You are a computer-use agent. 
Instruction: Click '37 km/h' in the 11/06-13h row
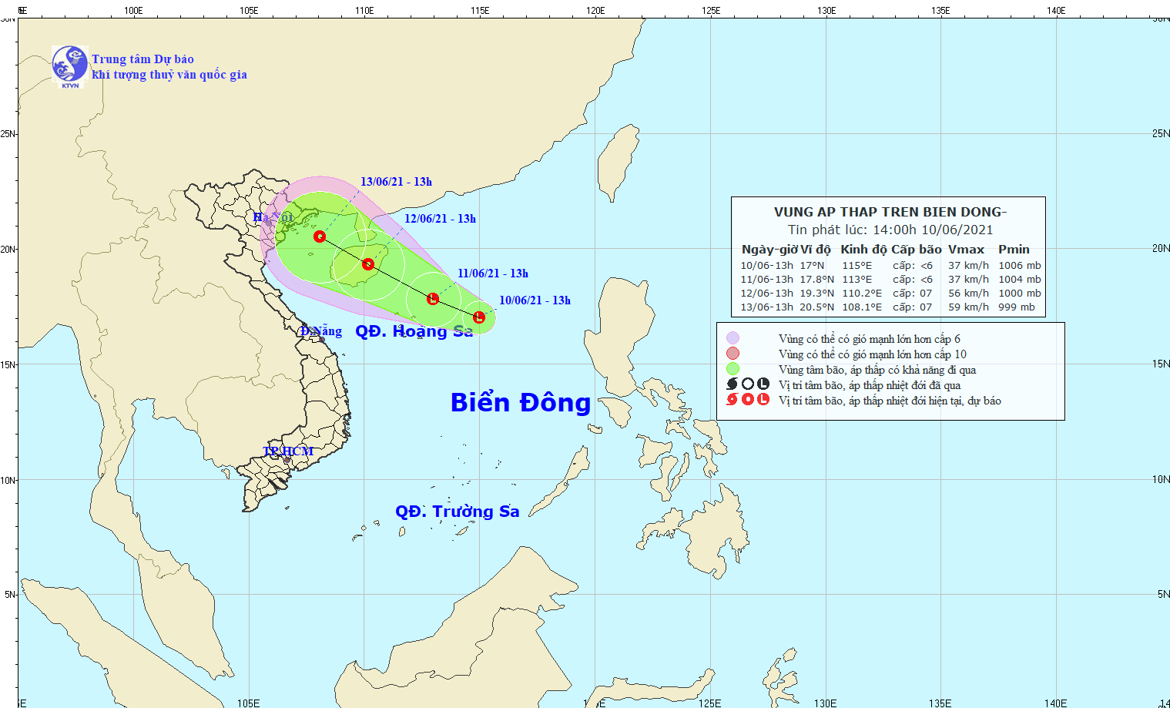[x=969, y=280]
